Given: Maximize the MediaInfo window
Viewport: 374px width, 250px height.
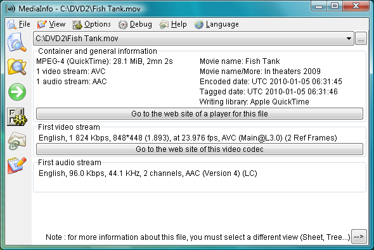Looking at the screenshot, I should tap(335, 6).
